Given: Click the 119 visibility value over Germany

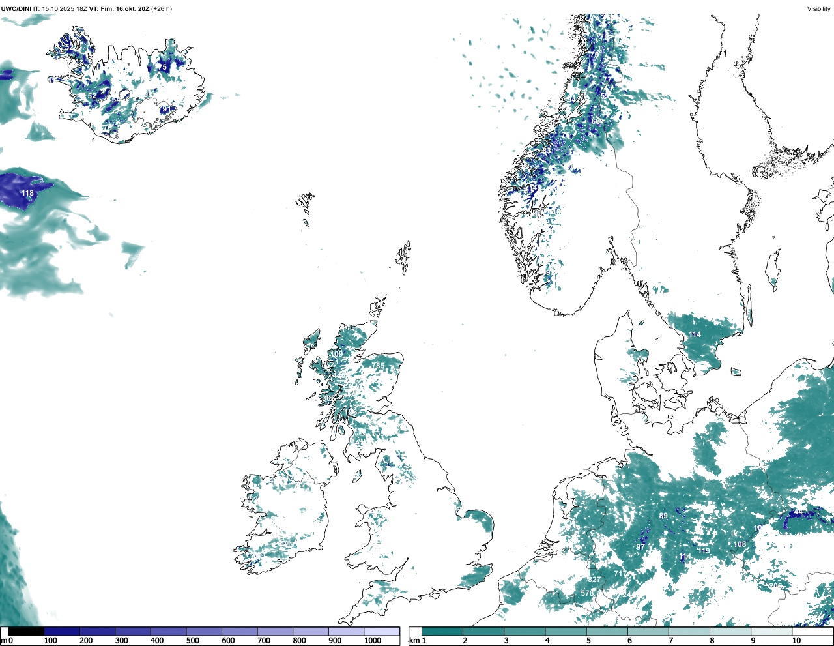Looking at the screenshot, I should [x=704, y=551].
